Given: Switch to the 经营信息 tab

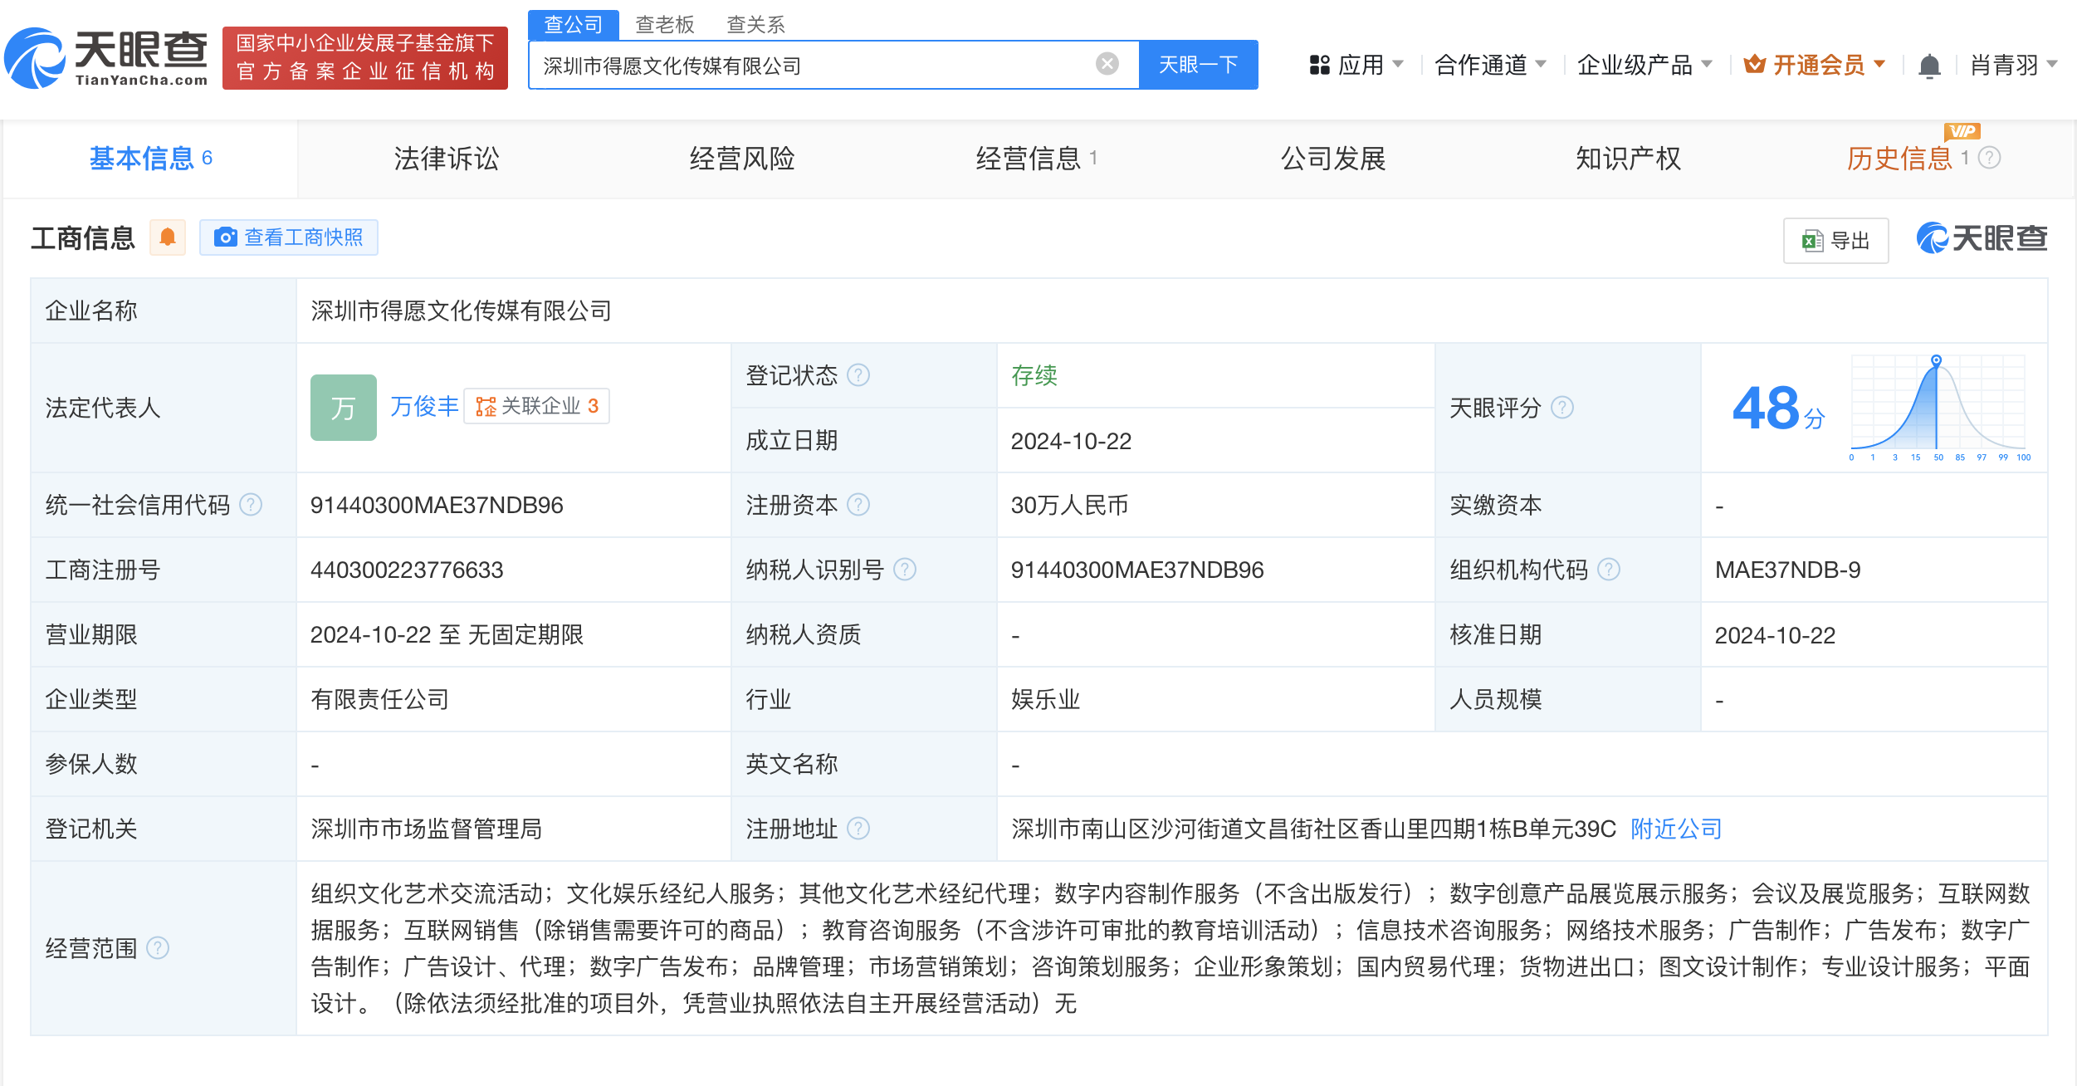Looking at the screenshot, I should pos(1037,159).
